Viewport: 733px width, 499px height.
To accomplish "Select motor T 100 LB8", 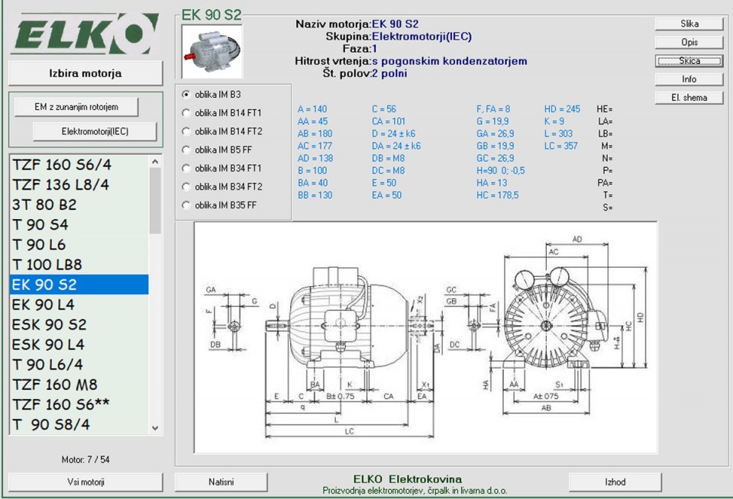I will (79, 265).
